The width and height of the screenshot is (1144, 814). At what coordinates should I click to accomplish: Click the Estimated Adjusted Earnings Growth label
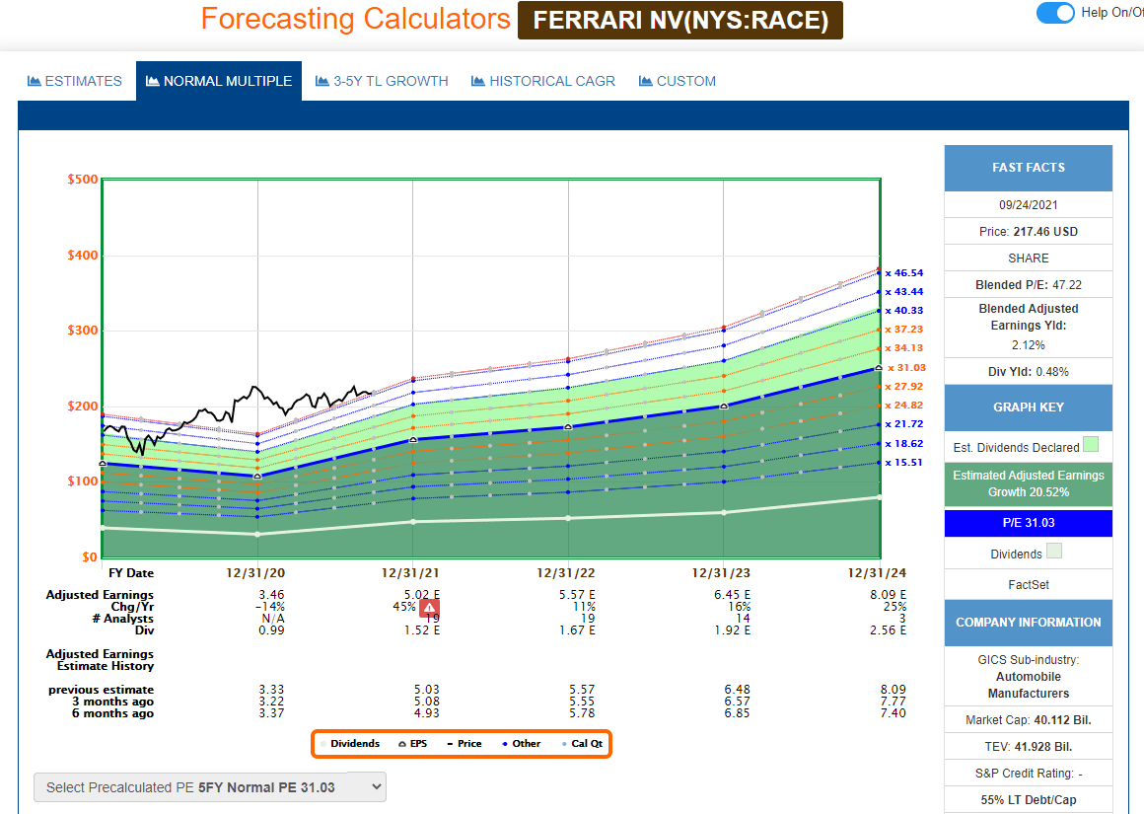[1028, 484]
